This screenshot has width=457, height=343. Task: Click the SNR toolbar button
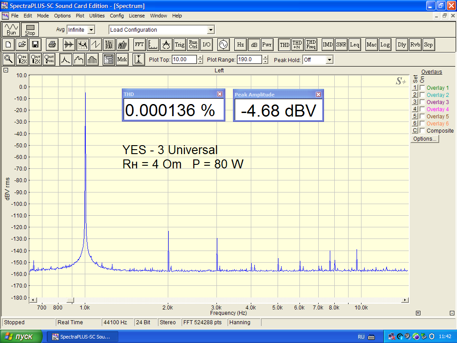pos(341,45)
